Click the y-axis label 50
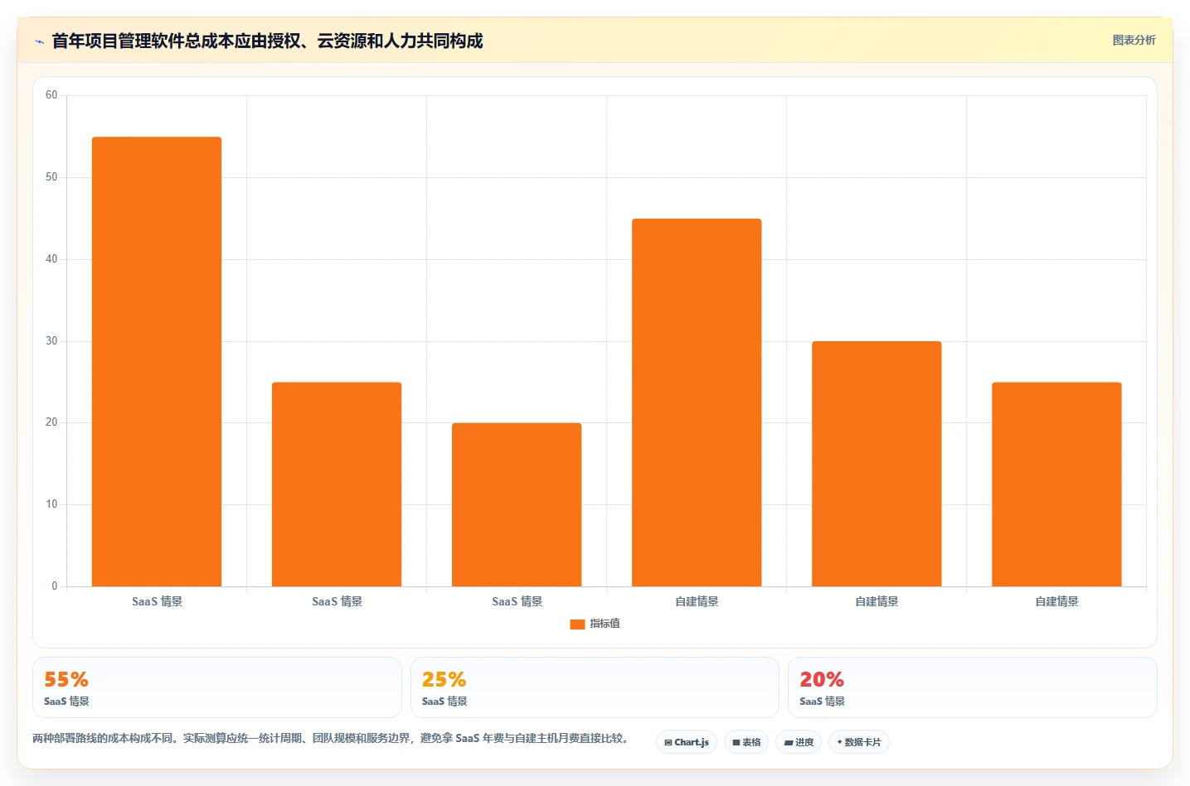The height and width of the screenshot is (786, 1190). click(51, 177)
